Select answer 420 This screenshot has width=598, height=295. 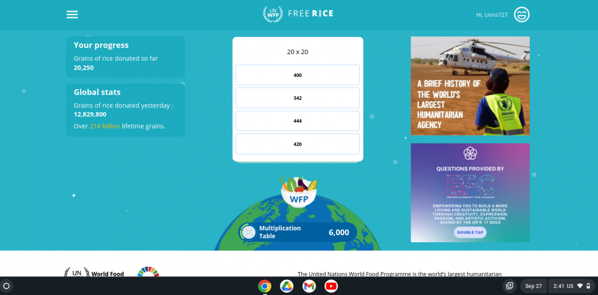point(298,144)
